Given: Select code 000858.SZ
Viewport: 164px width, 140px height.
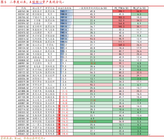Looking at the screenshot, I should tap(23, 60).
